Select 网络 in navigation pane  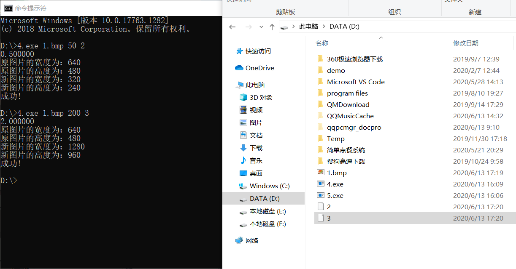click(x=252, y=240)
